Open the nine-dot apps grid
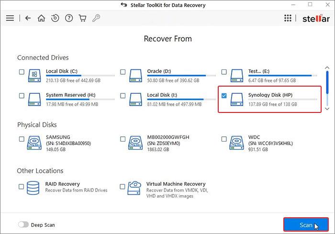 pyautogui.click(x=288, y=18)
